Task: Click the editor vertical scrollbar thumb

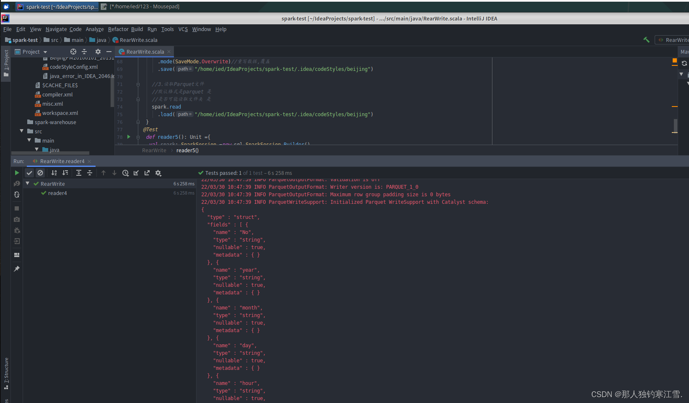Action: pyautogui.click(x=675, y=125)
